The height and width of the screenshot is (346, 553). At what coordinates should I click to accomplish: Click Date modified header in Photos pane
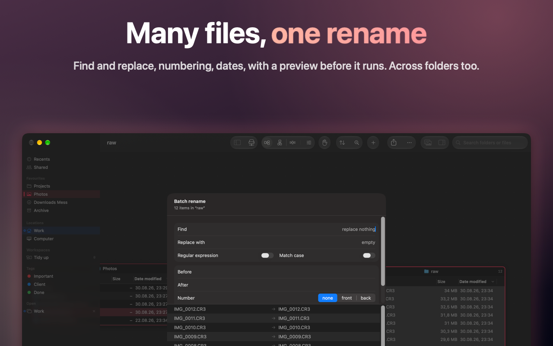coord(148,279)
